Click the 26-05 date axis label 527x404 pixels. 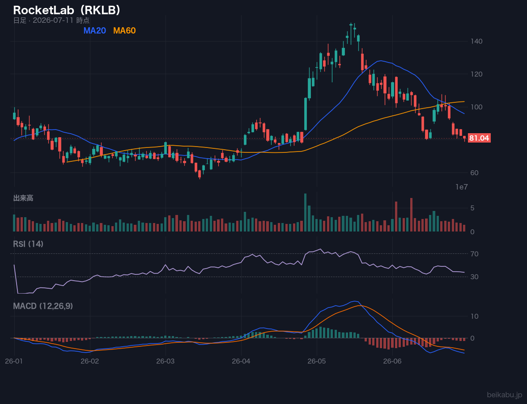click(317, 362)
